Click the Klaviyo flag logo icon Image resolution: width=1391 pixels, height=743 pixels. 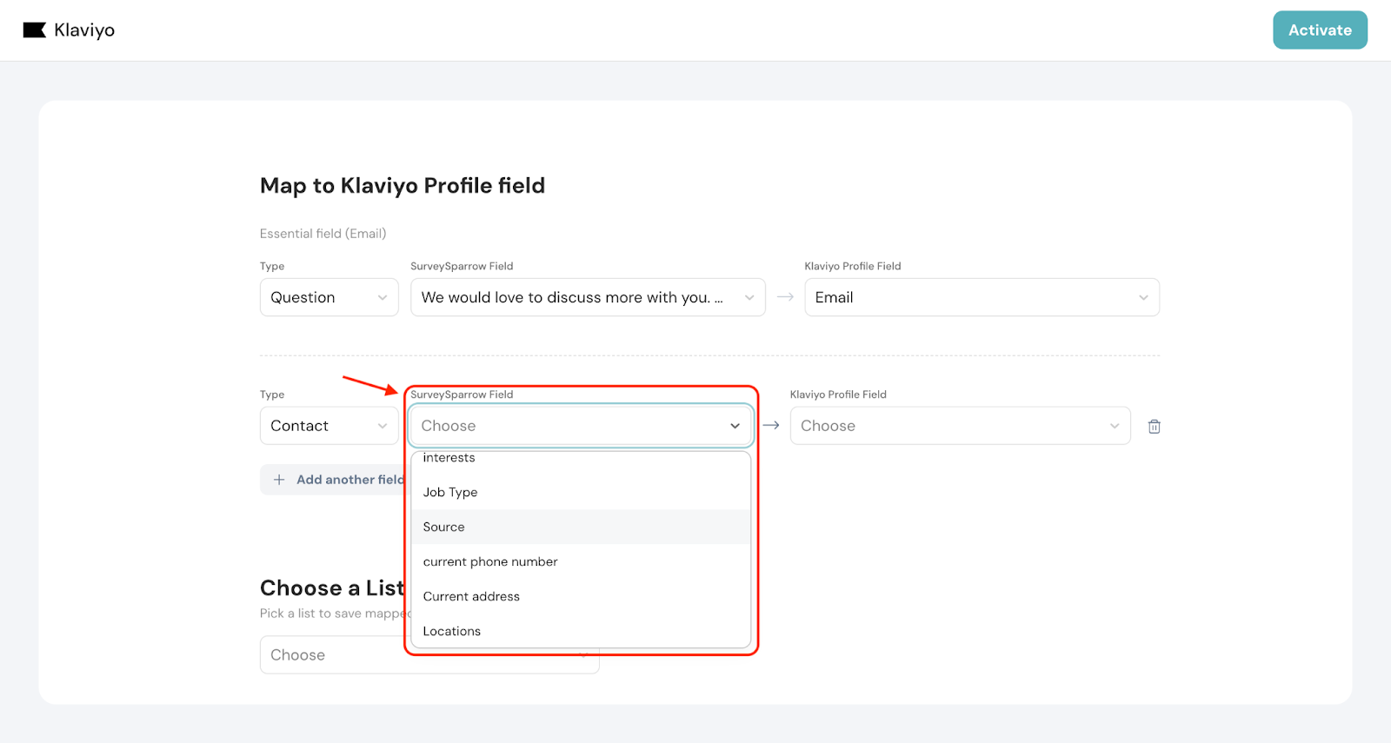[34, 30]
